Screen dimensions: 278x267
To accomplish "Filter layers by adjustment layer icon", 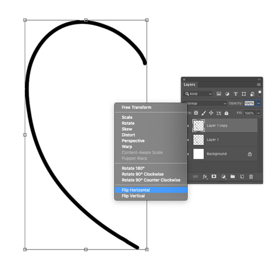I will pyautogui.click(x=227, y=94).
